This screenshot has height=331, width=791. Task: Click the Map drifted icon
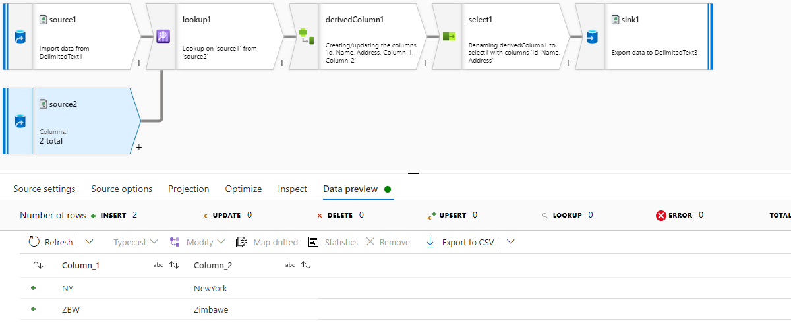tap(241, 242)
